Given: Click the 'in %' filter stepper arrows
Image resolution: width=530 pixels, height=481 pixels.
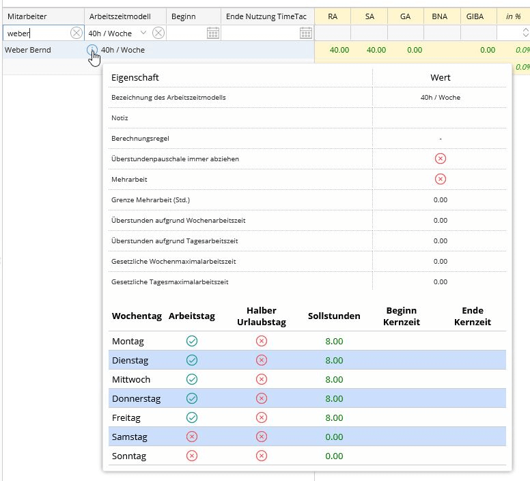Looking at the screenshot, I should [x=525, y=33].
